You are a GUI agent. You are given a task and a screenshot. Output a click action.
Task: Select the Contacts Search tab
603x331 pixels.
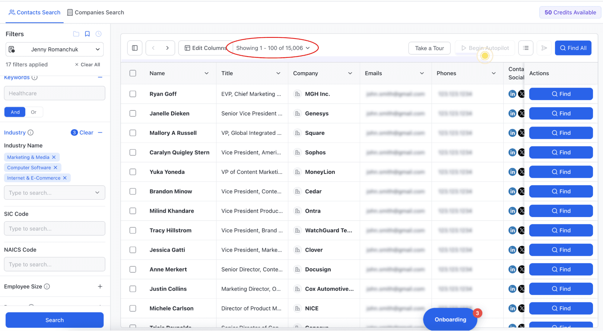click(34, 12)
